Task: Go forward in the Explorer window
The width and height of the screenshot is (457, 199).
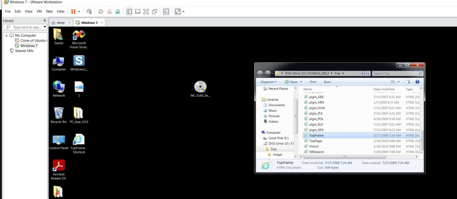Action: (268, 73)
